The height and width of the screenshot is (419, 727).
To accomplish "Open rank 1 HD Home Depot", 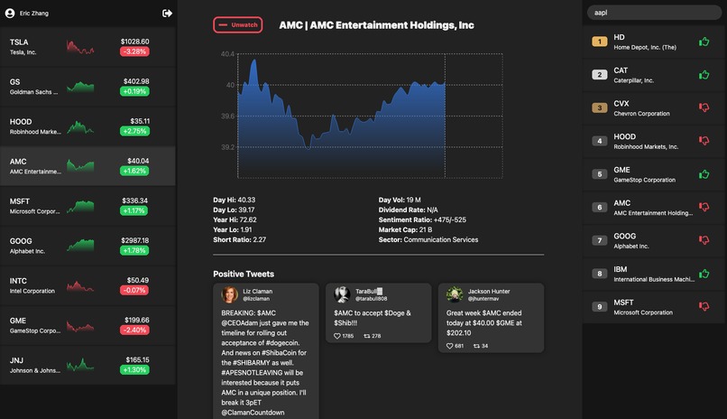I will click(654, 42).
